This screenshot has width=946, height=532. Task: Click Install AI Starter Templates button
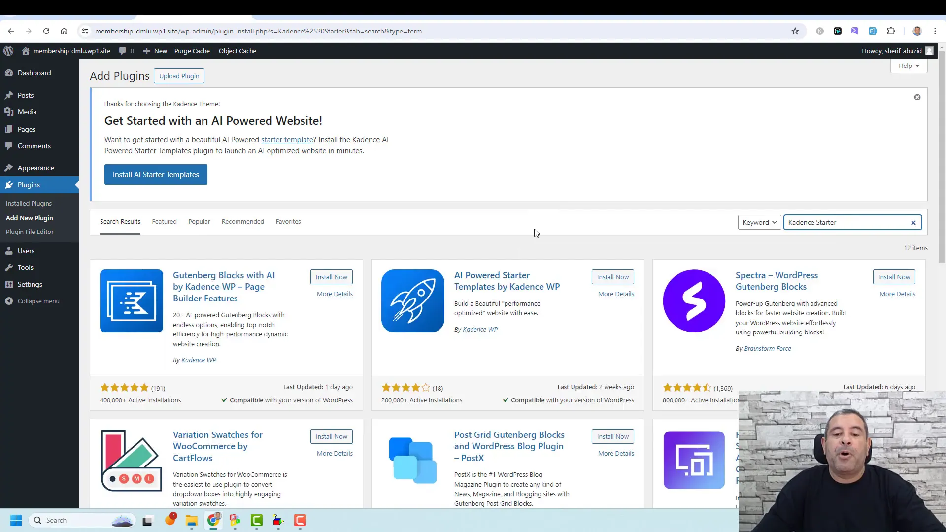click(x=156, y=175)
